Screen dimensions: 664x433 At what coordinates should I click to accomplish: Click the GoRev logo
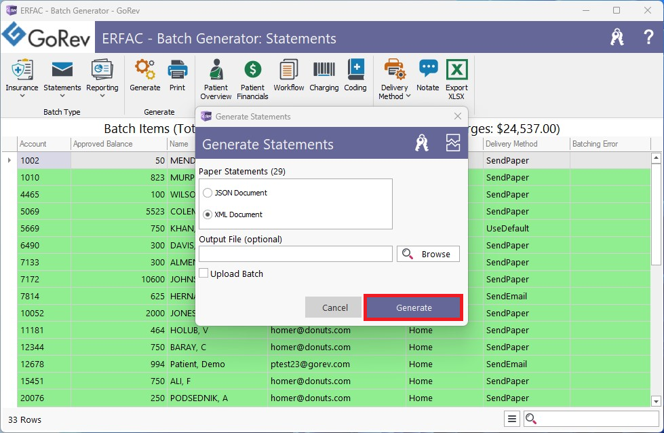(47, 36)
